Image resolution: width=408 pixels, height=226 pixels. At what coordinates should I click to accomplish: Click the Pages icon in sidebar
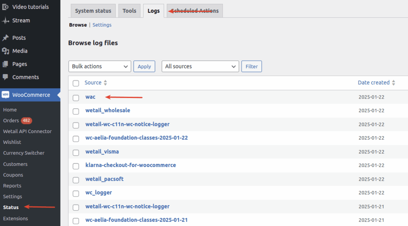(x=5, y=64)
